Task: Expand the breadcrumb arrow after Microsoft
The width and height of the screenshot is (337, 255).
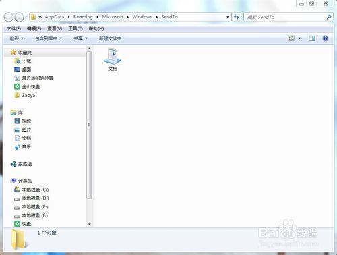Action: pyautogui.click(x=127, y=17)
